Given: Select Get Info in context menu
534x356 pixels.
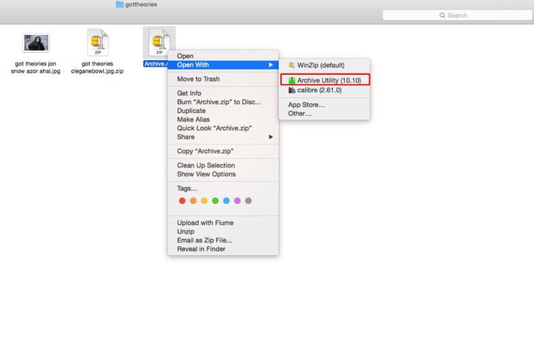Looking at the screenshot, I should [x=189, y=93].
